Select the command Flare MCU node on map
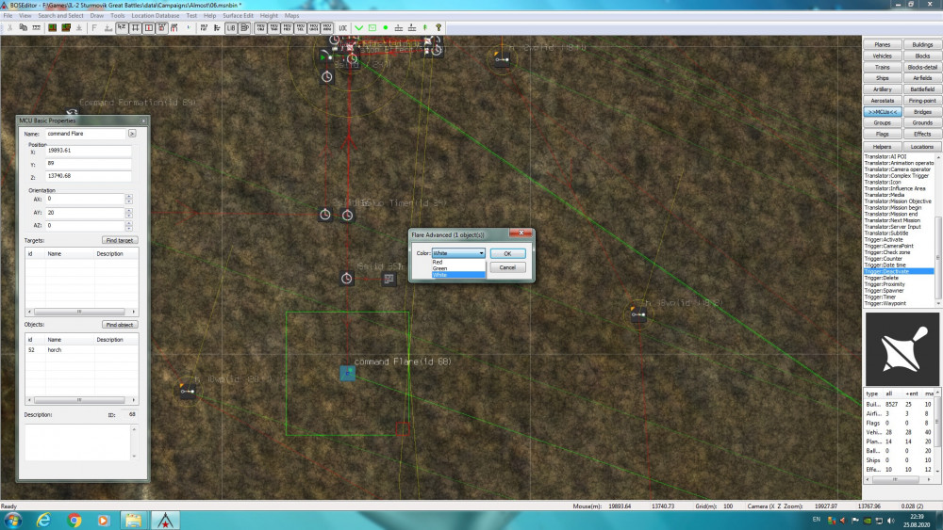Image resolution: width=943 pixels, height=530 pixels. [348, 374]
